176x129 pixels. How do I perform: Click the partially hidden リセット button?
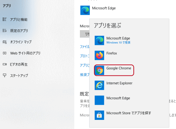(84, 34)
